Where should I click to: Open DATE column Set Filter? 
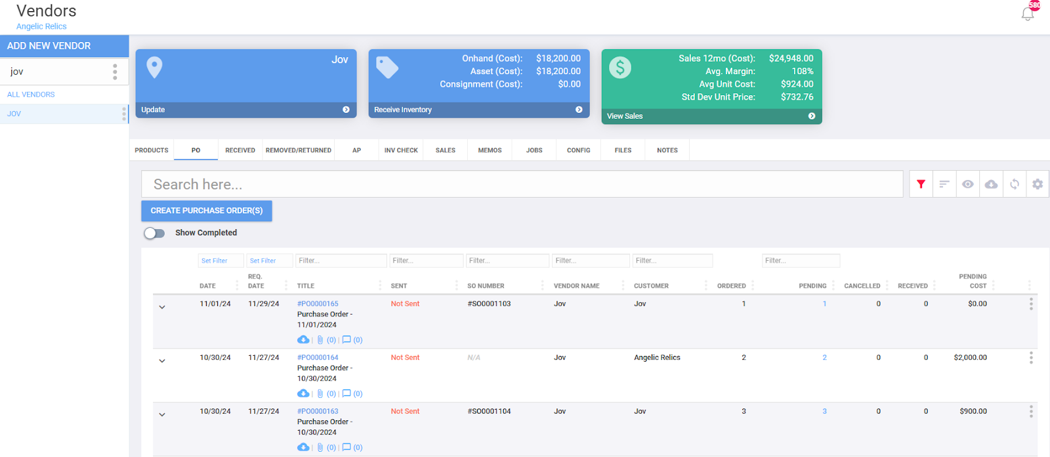[220, 261]
